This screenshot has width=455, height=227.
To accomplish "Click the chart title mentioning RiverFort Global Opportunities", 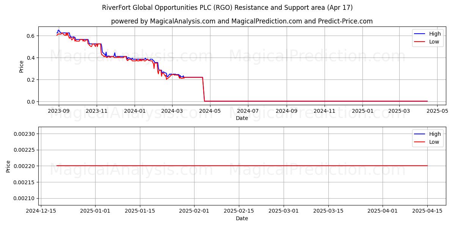I will click(227, 8).
